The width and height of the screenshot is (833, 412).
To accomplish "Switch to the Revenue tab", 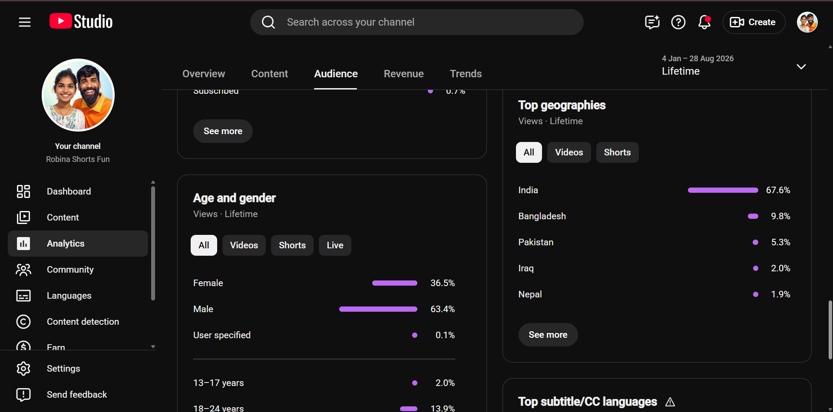I will tap(403, 74).
